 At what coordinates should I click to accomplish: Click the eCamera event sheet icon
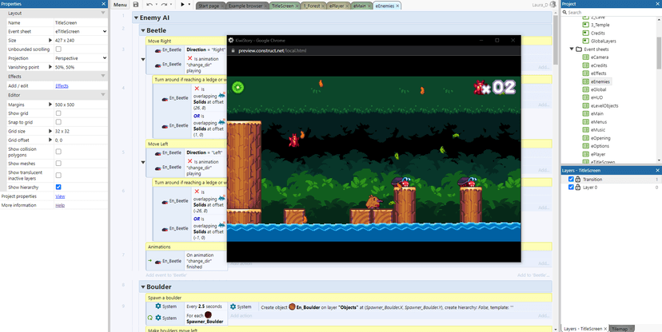tap(585, 57)
